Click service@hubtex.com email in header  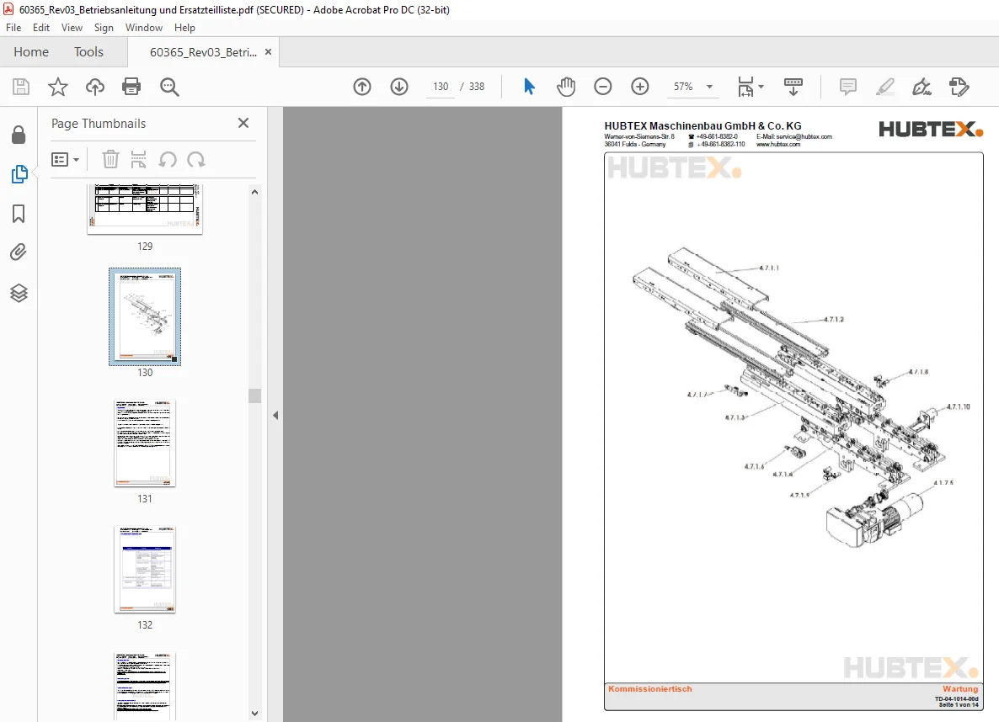(804, 137)
